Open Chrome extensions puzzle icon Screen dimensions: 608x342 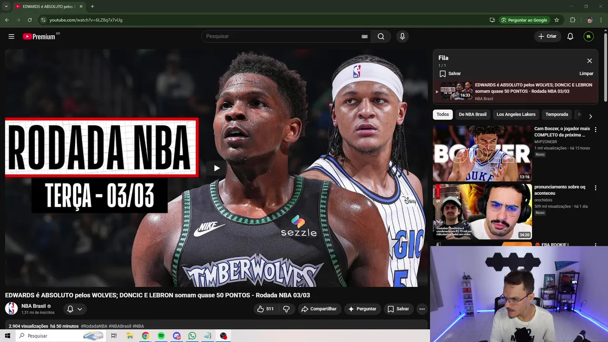coord(572,20)
